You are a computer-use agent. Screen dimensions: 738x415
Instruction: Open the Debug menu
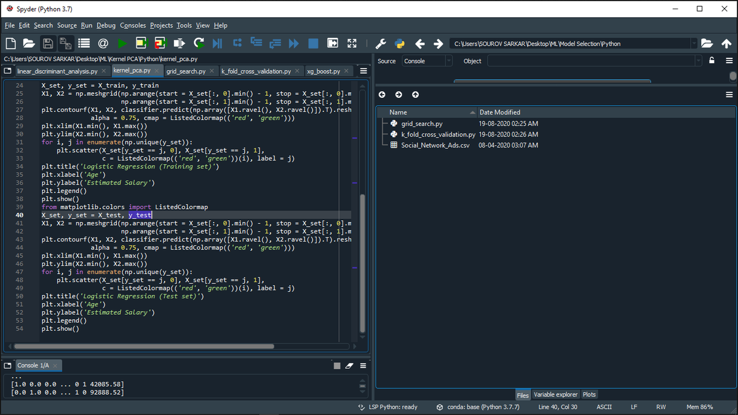point(106,25)
